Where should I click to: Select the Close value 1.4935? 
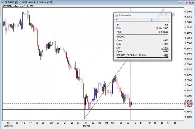point(165,40)
